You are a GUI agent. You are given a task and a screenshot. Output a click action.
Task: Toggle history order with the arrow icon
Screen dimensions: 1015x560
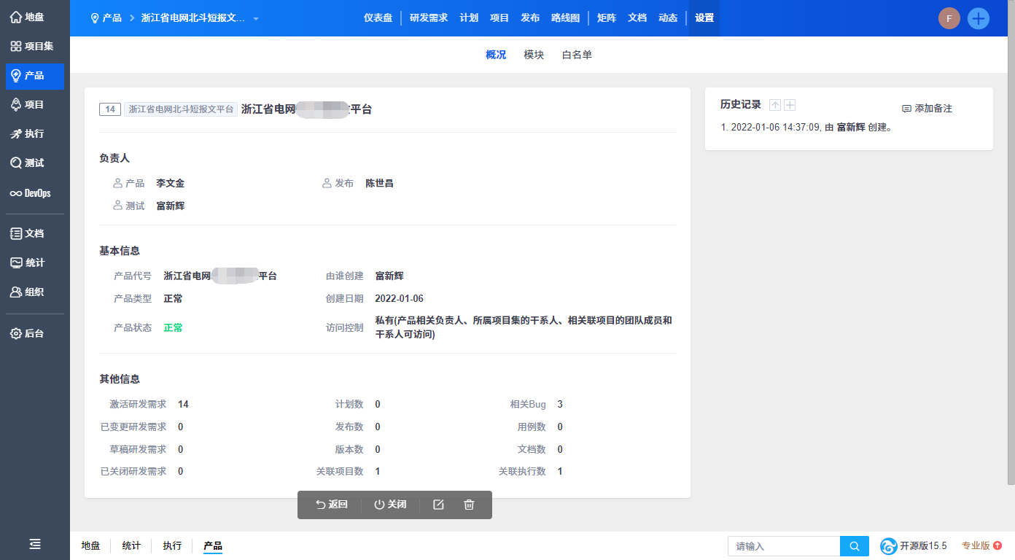tap(775, 105)
